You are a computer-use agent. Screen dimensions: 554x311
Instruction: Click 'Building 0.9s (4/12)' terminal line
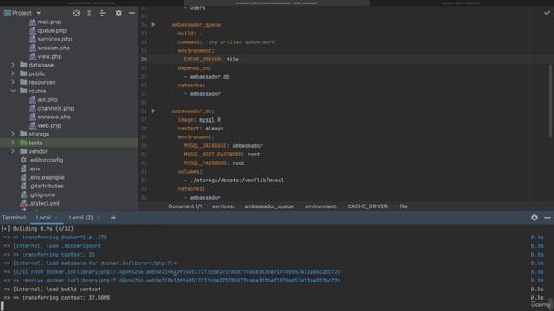tap(42, 229)
